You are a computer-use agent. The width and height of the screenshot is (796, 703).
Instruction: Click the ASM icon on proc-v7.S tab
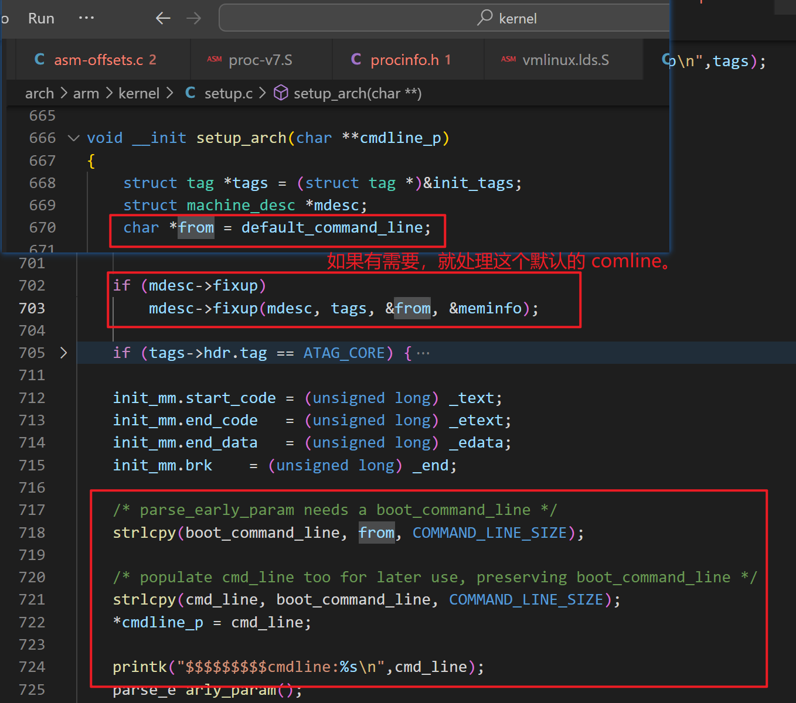215,59
